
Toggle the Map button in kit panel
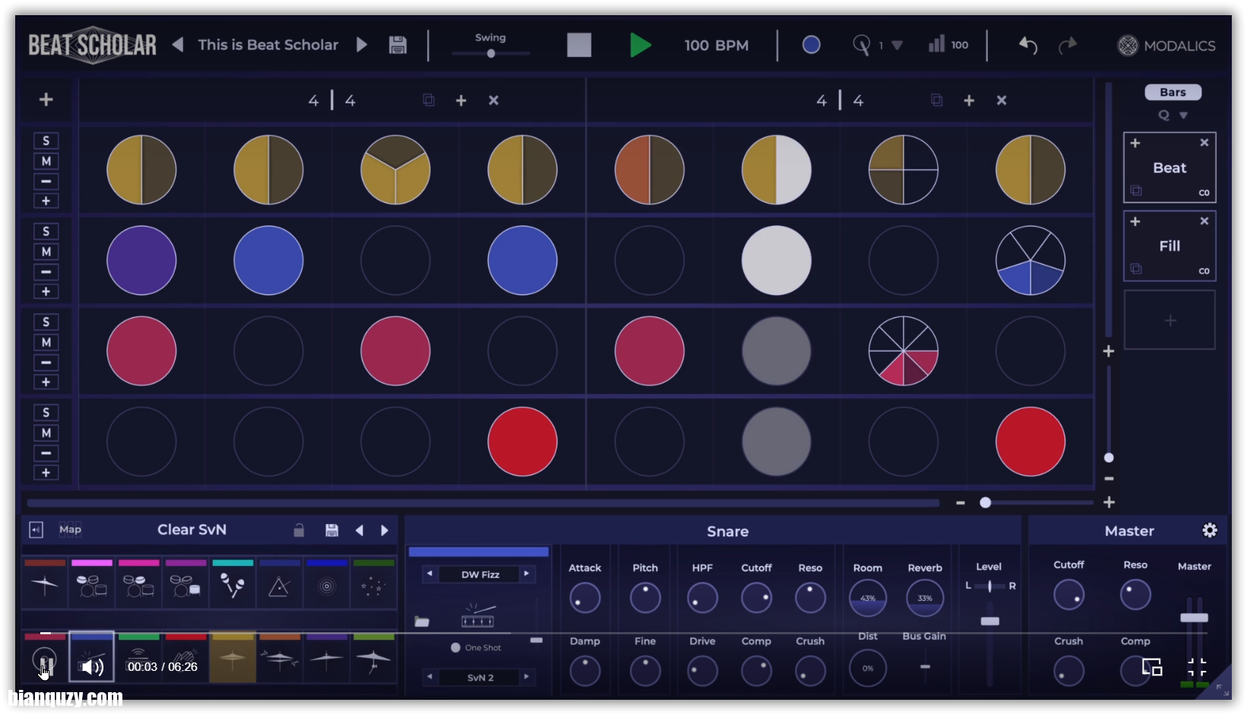[70, 529]
